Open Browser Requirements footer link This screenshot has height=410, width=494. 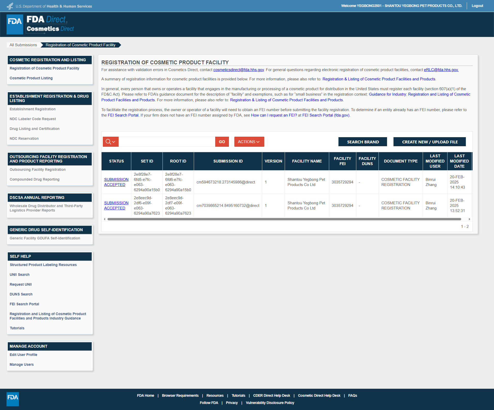point(180,396)
